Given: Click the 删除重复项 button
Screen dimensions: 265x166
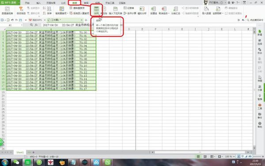Looking at the screenshot, I should point(77,8).
